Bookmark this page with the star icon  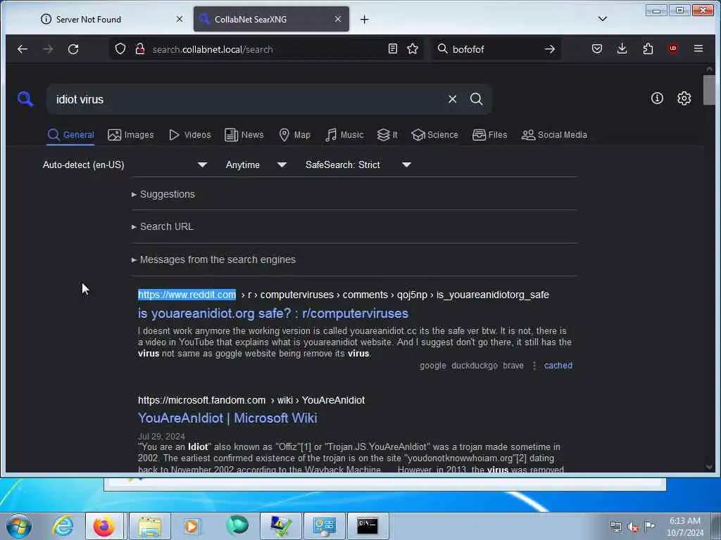(413, 49)
